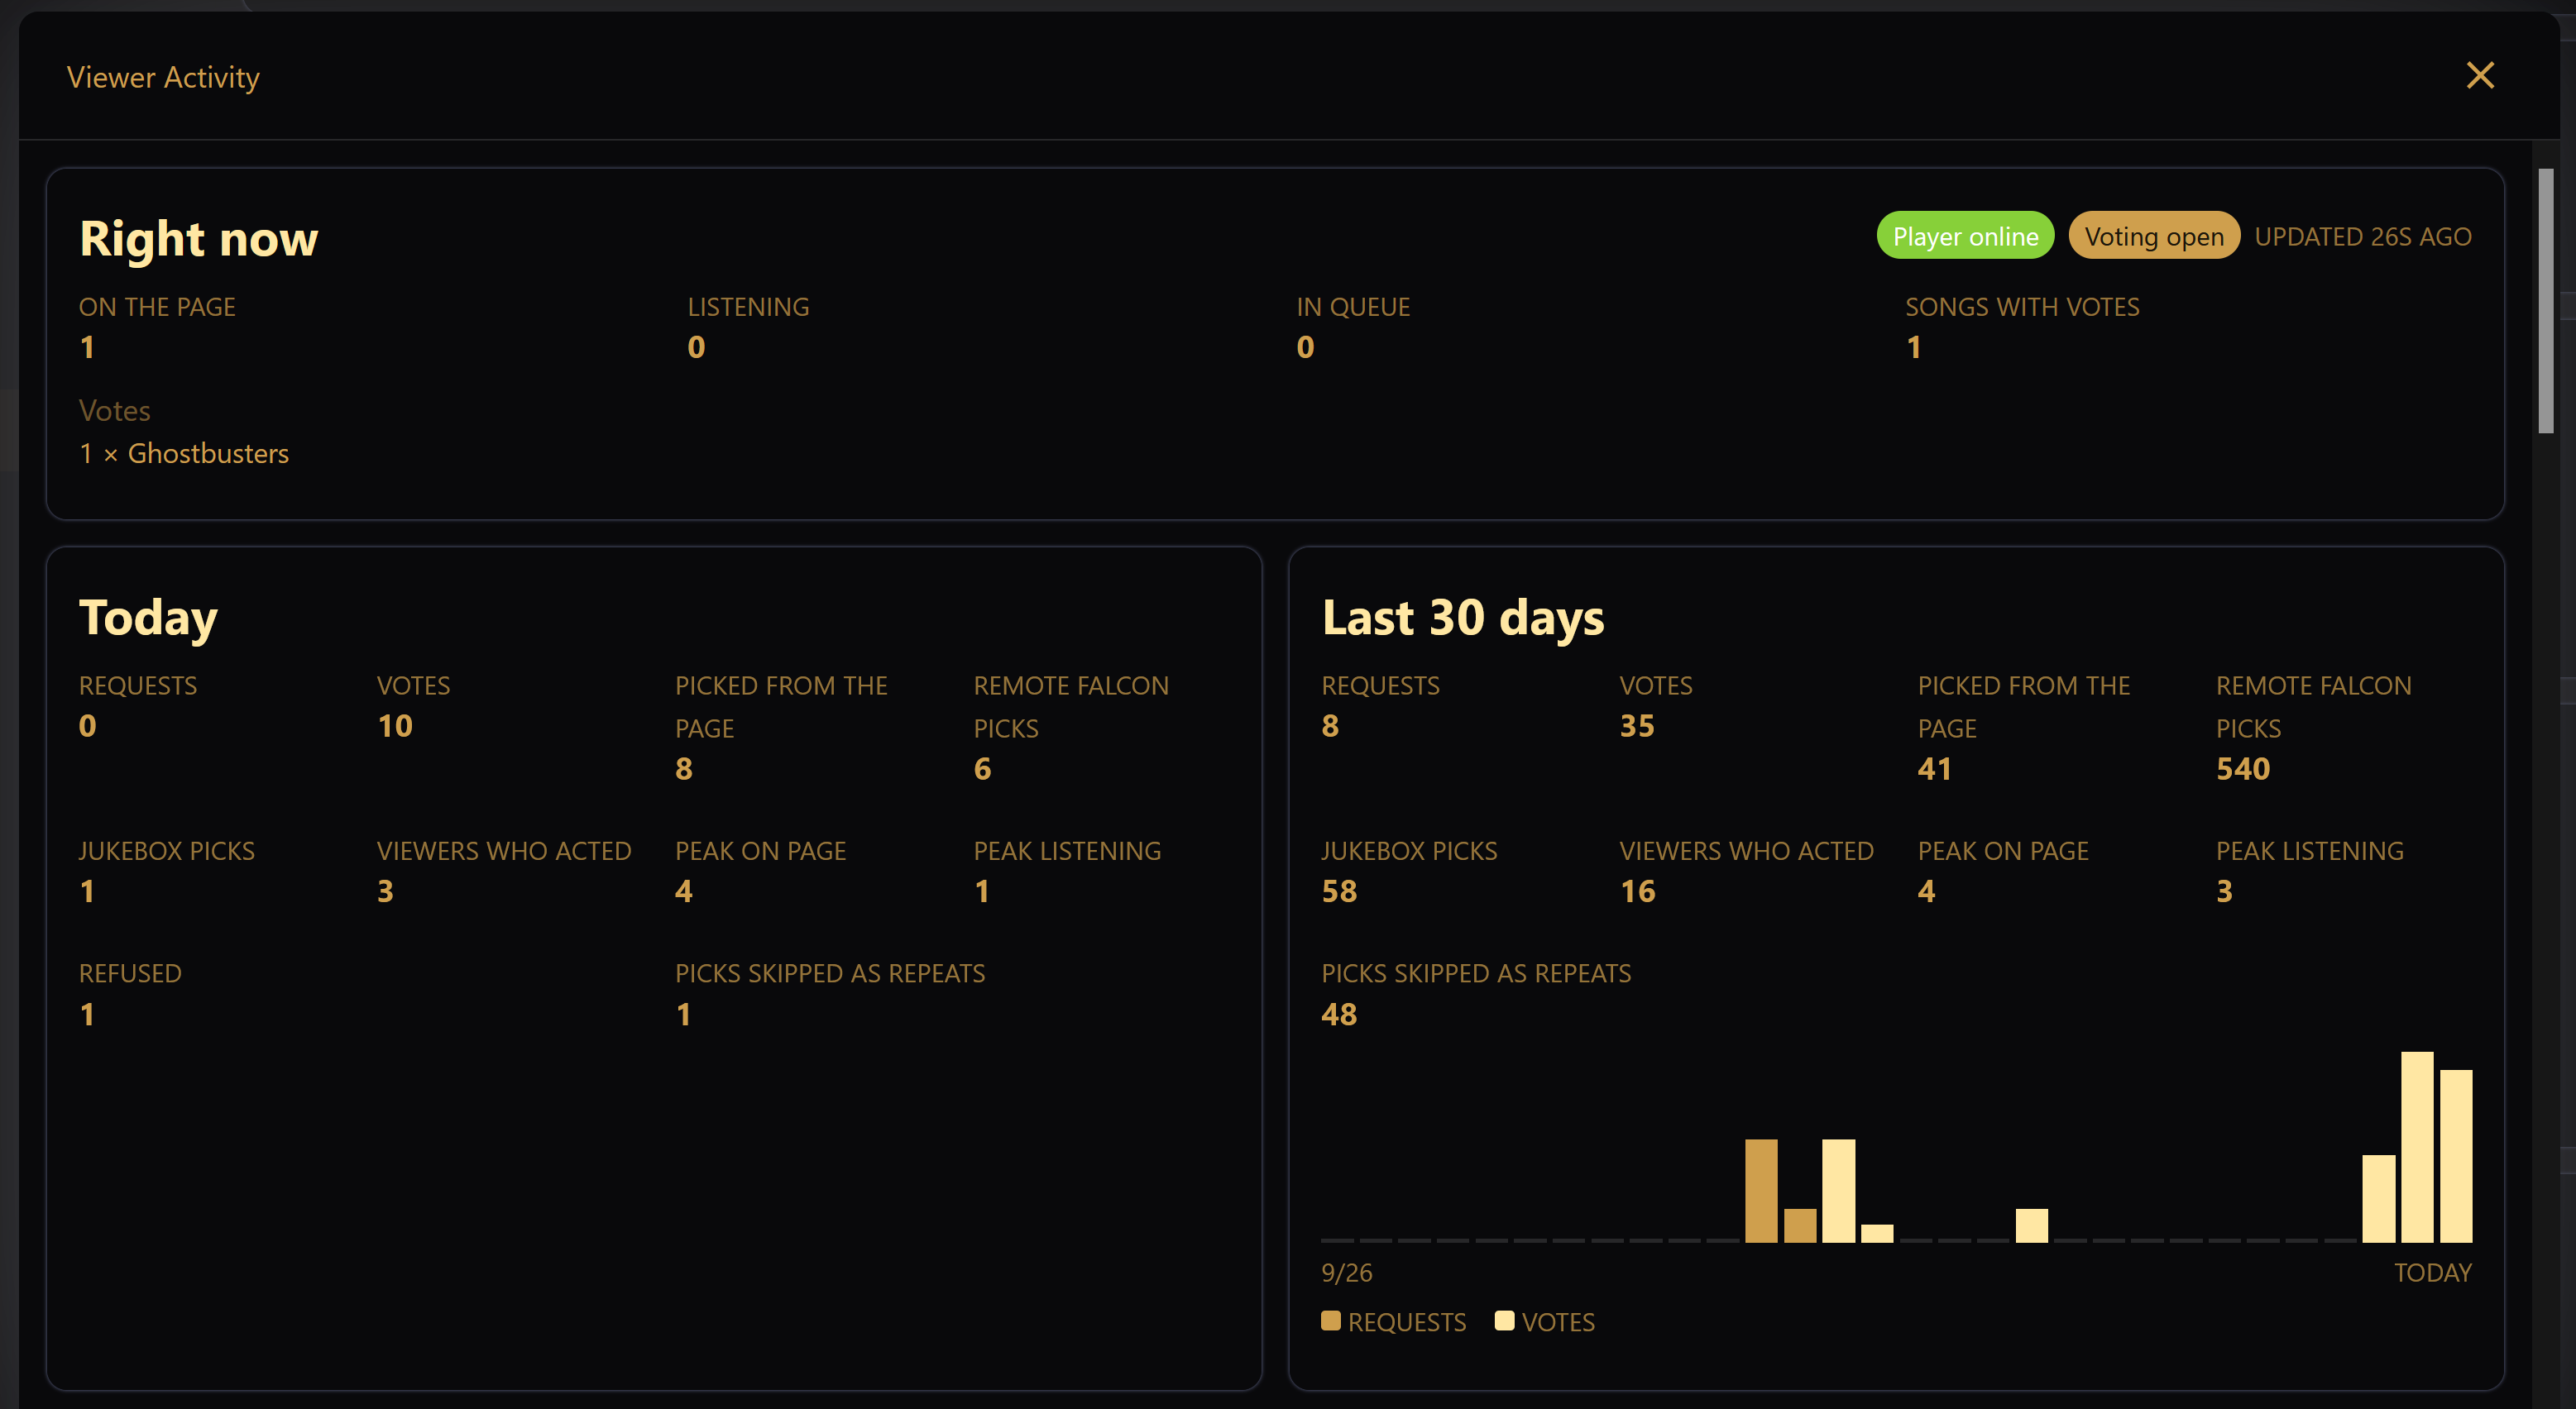
Task: Click the 'SONGS WITH VOTES' label
Action: [2022, 307]
